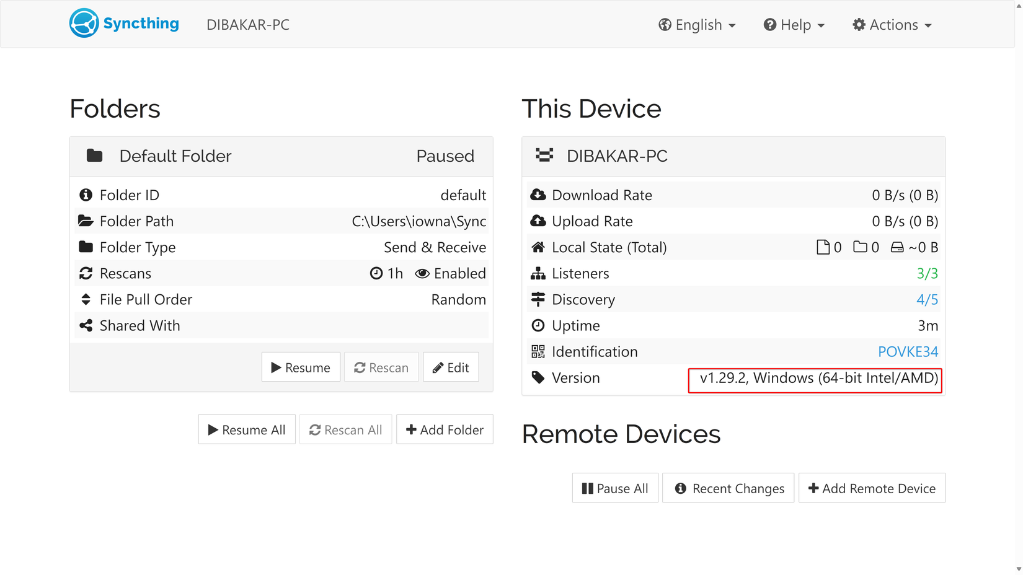Pause all remote devices
This screenshot has height=575, width=1023.
coord(614,488)
